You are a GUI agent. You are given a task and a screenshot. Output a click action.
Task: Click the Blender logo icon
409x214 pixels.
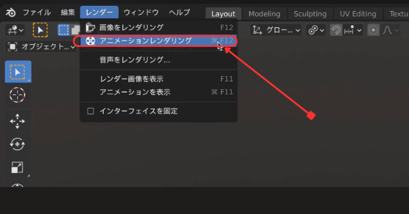tap(11, 12)
